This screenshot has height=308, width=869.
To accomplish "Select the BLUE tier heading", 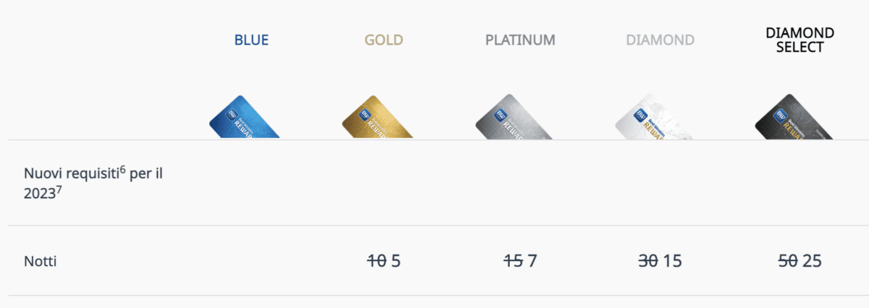I will point(251,40).
